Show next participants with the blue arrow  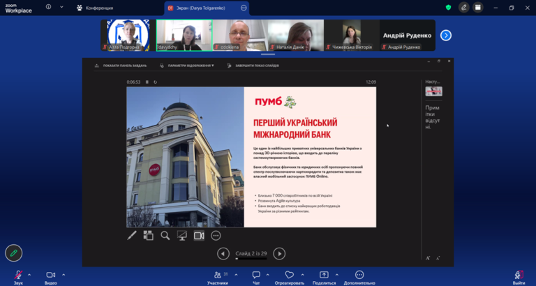coord(446,35)
